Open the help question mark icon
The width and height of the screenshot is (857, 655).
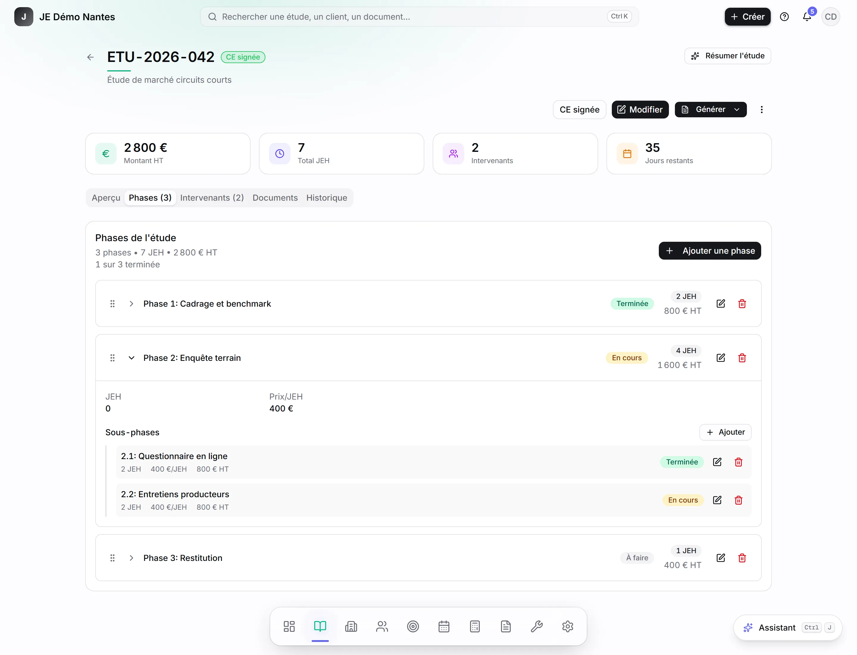(x=784, y=17)
